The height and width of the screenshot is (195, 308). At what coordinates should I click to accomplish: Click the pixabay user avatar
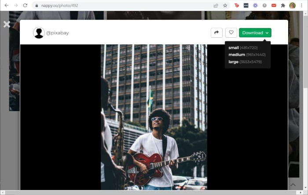(39, 33)
